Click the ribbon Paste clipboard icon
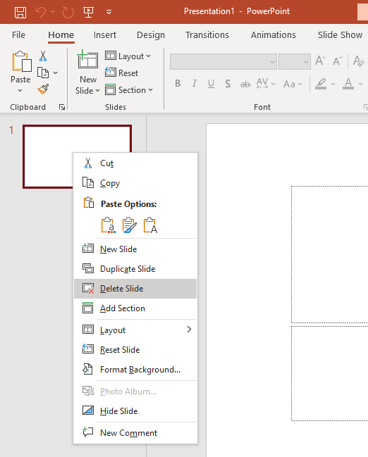Screen dimensions: 368x457 pos(21,61)
